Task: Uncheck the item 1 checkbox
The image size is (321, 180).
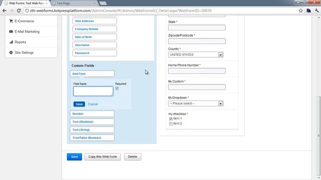Action: click(171, 118)
